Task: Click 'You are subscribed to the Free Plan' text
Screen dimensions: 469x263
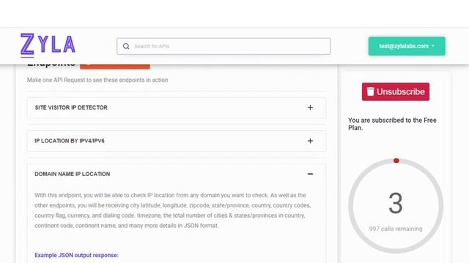Action: (392, 123)
